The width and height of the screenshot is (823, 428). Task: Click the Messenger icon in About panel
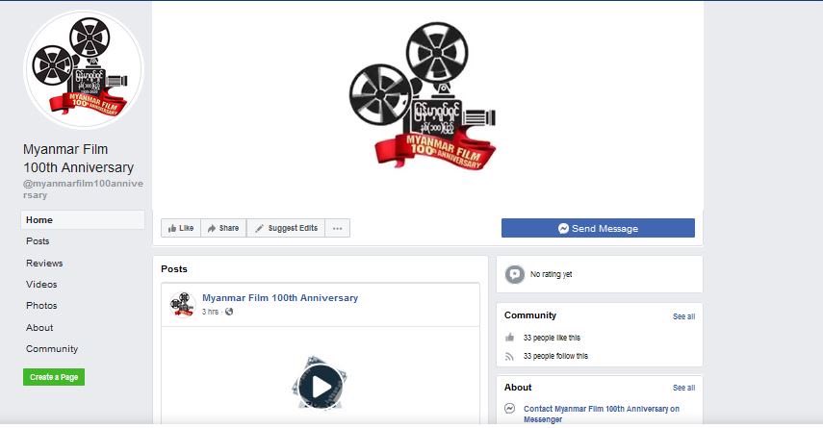coord(510,410)
